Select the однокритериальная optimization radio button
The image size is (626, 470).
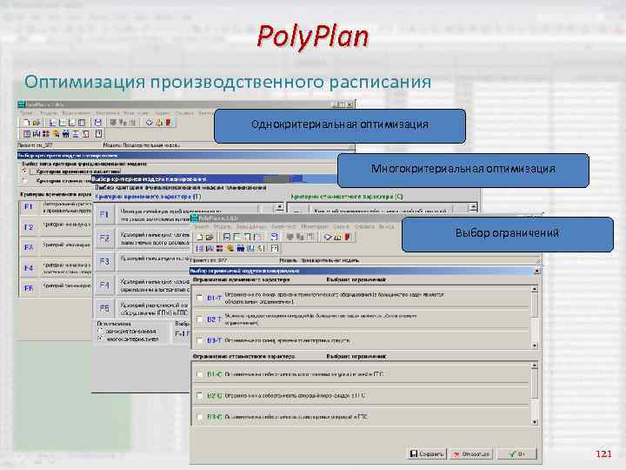[101, 331]
